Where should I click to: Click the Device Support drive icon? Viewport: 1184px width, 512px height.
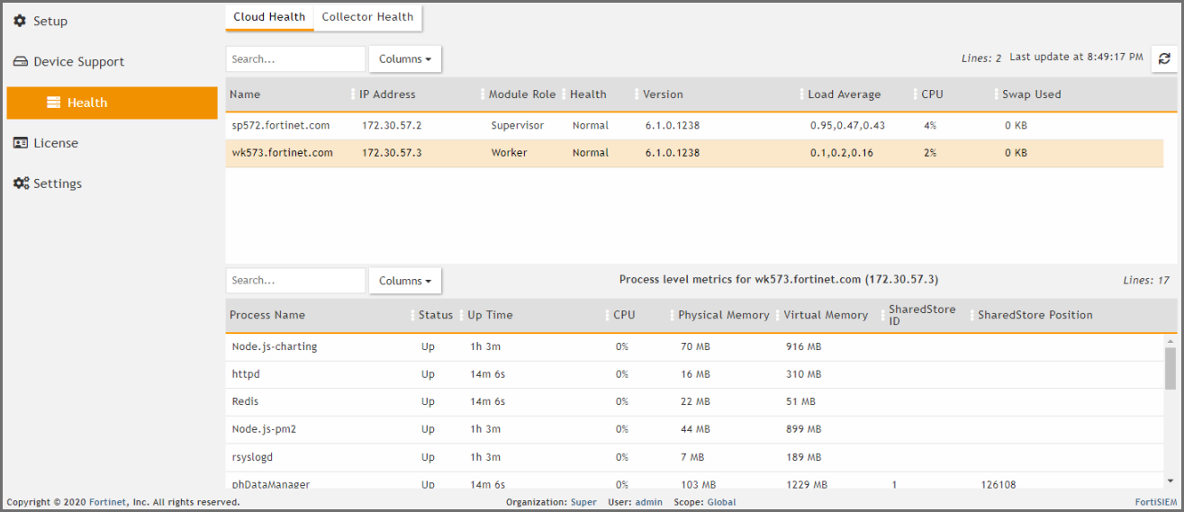(21, 62)
